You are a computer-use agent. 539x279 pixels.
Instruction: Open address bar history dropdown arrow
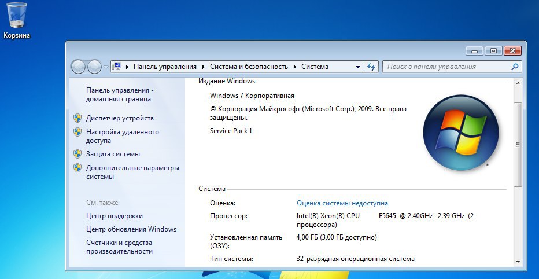(358, 67)
